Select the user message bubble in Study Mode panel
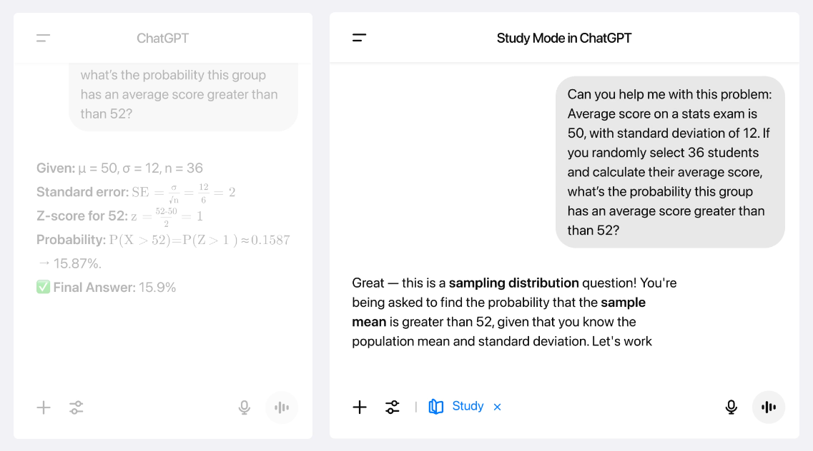Viewport: 813px width, 451px height. click(670, 162)
